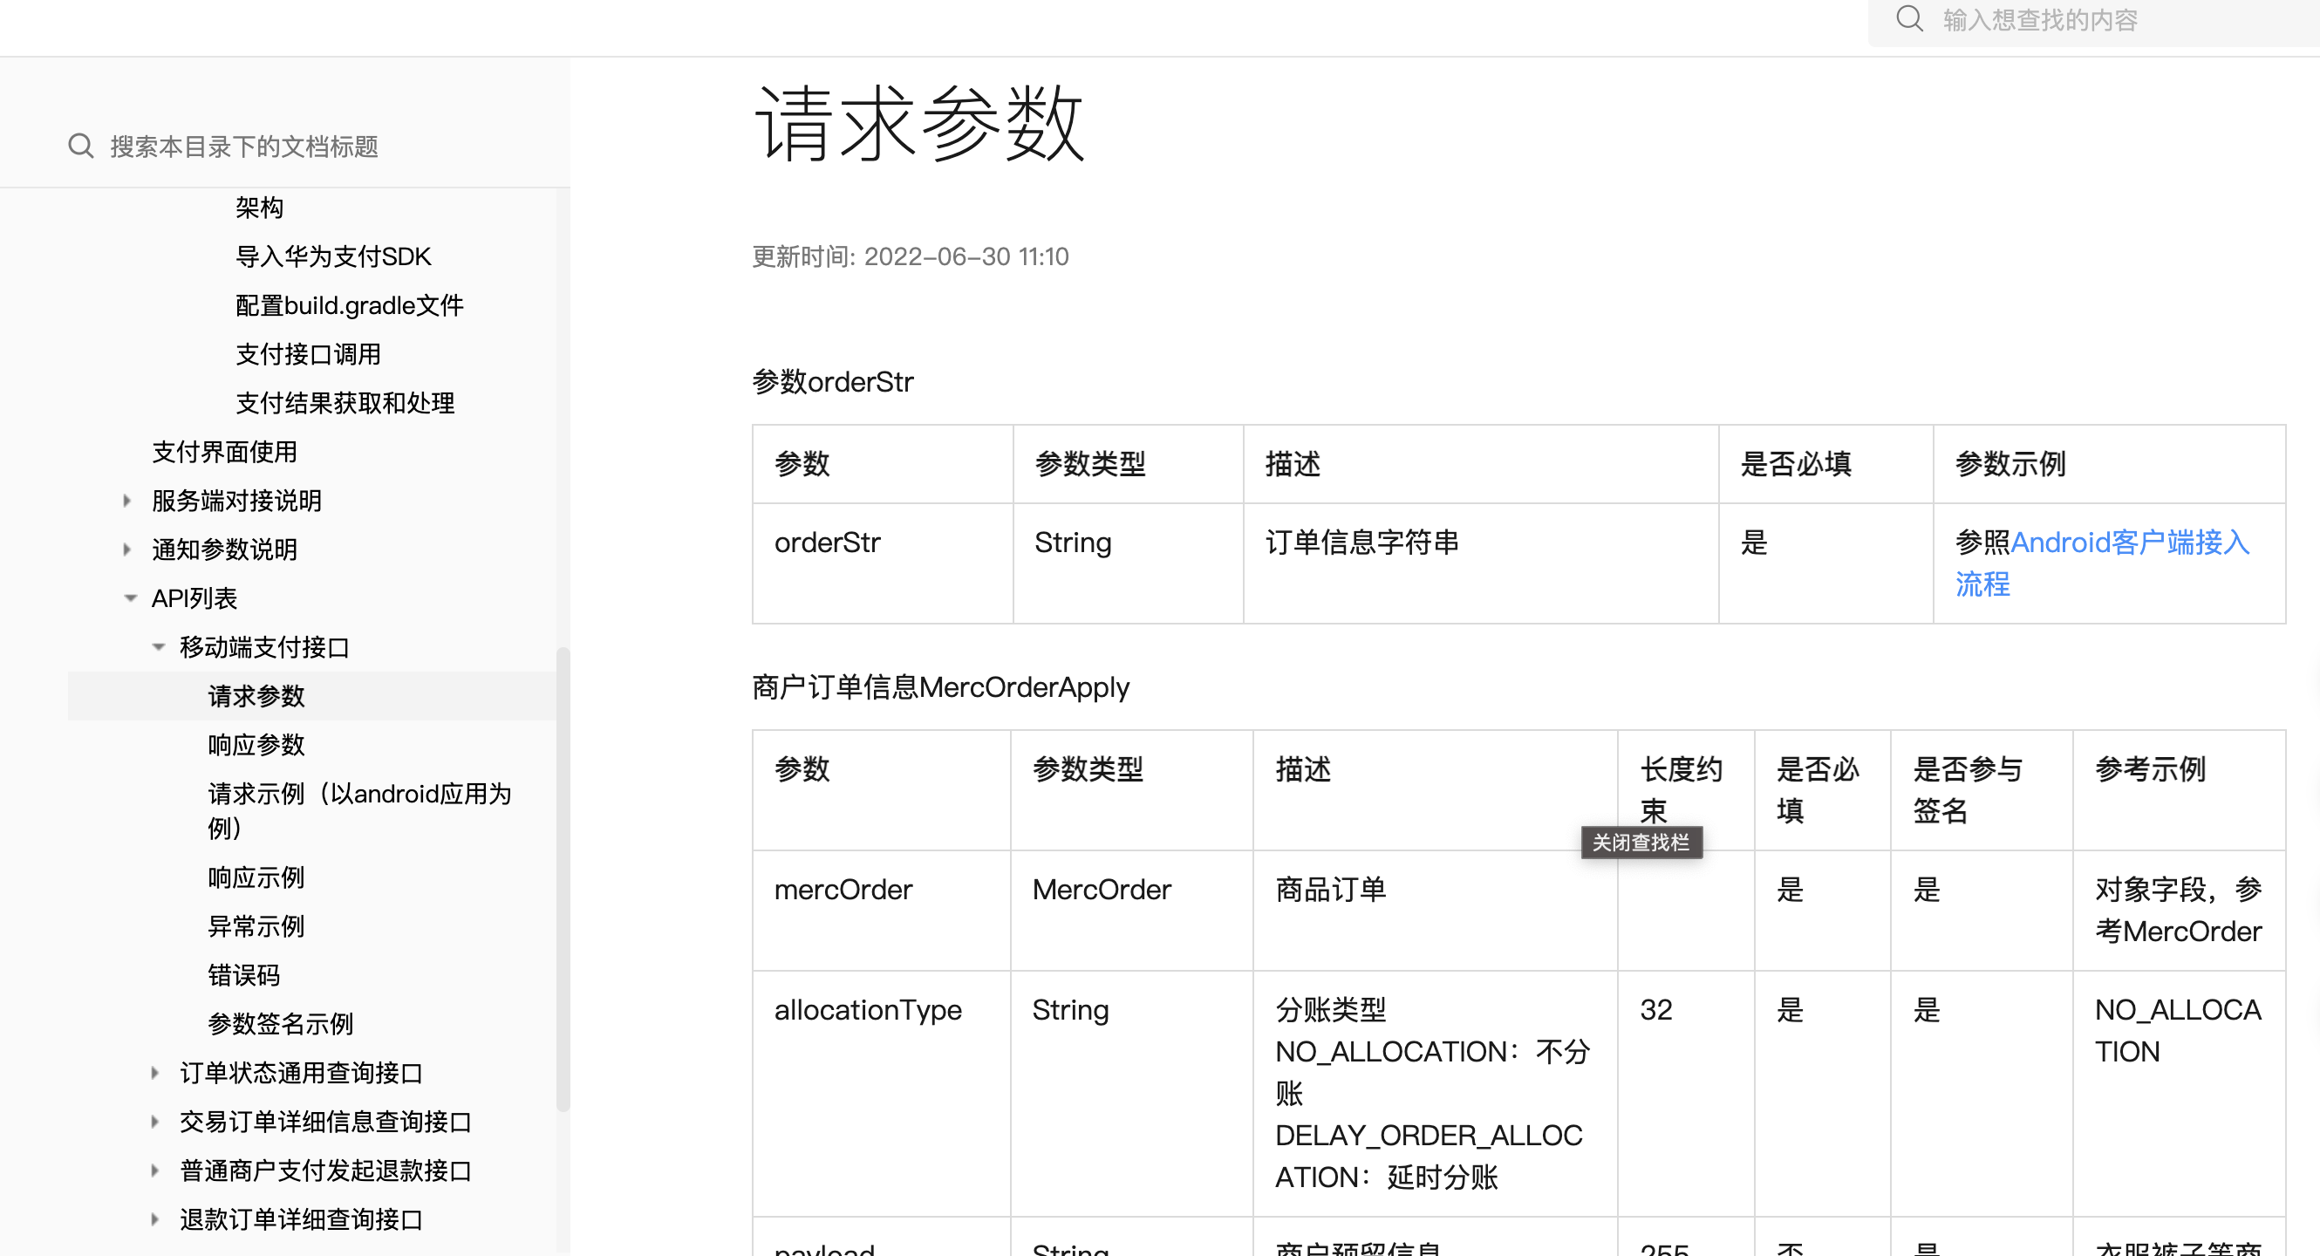Expand the 交易订单详细信息查询接口 node
The width and height of the screenshot is (2320, 1256).
(155, 1121)
